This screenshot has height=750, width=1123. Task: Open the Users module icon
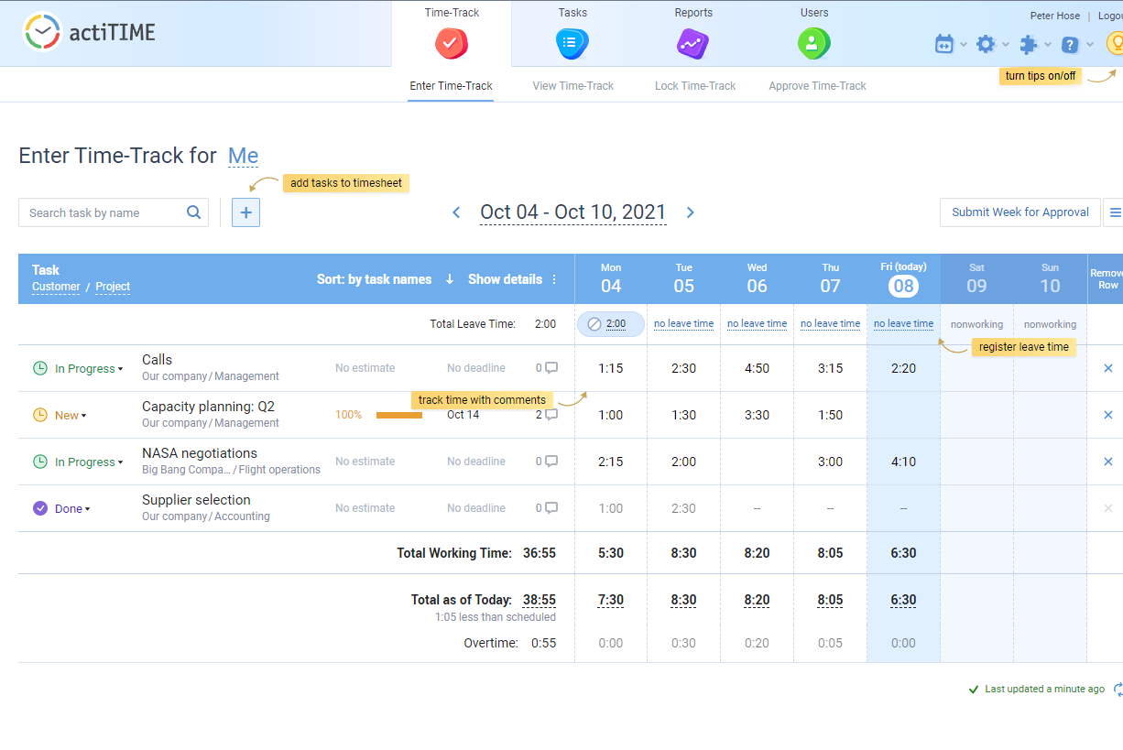point(813,43)
